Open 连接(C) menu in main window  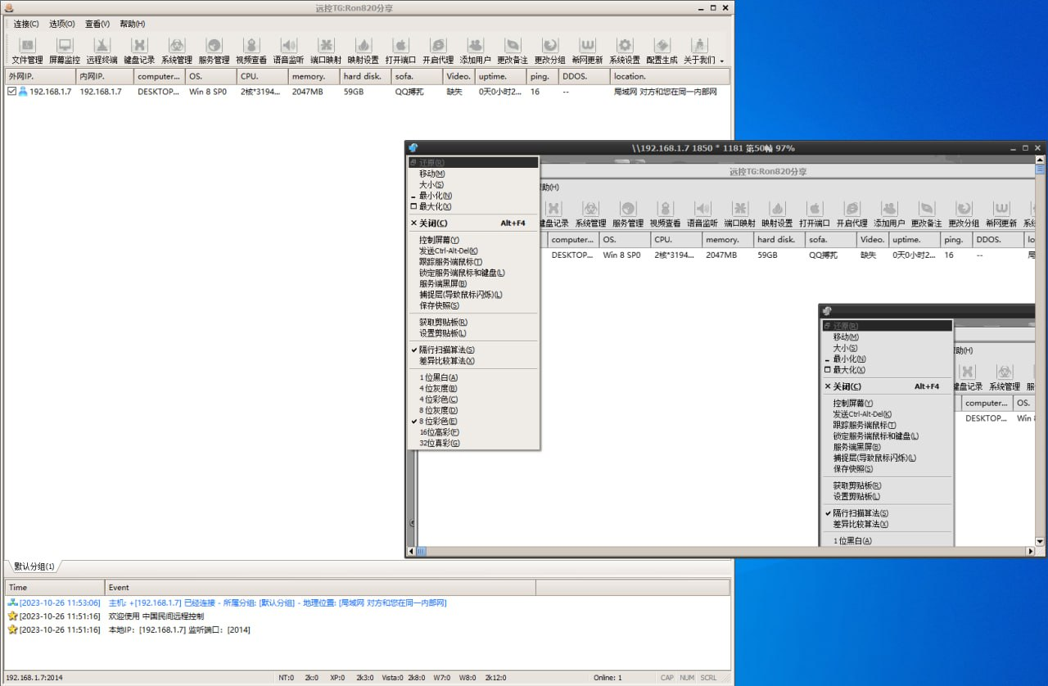click(26, 24)
